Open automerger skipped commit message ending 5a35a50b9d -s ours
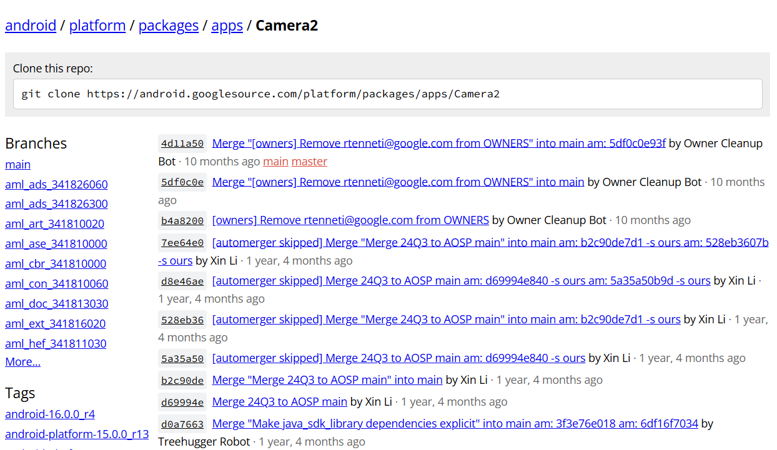This screenshot has height=450, width=777. tap(462, 280)
